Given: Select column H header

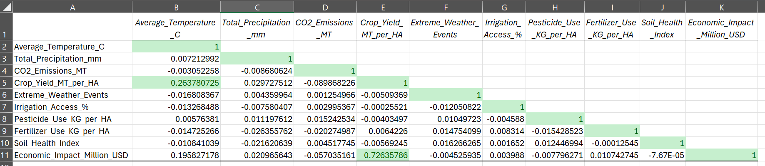Looking at the screenshot, I should [x=555, y=7].
